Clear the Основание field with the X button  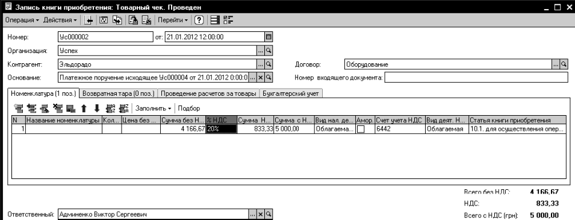(261, 78)
